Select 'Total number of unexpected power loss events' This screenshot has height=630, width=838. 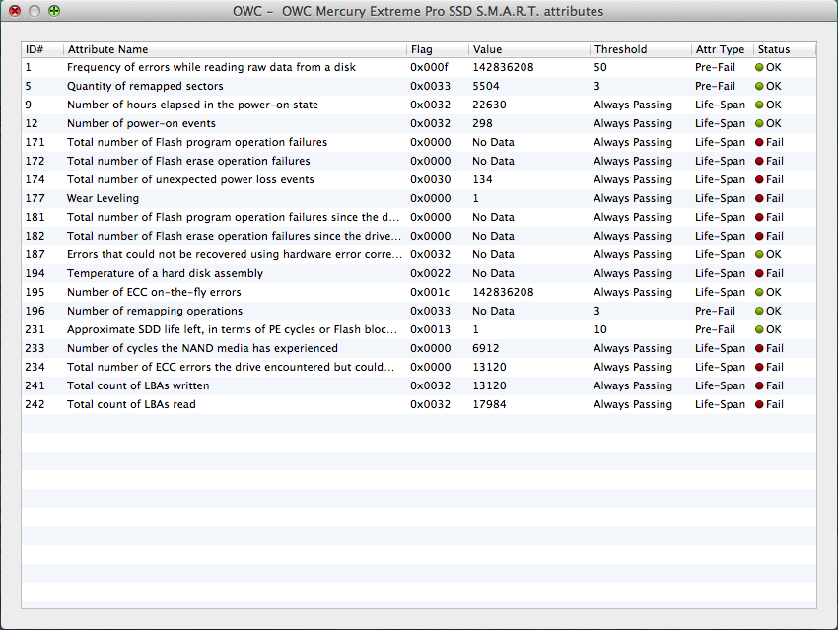tap(419, 179)
